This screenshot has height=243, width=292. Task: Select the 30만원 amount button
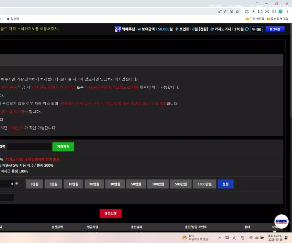(x=115, y=184)
